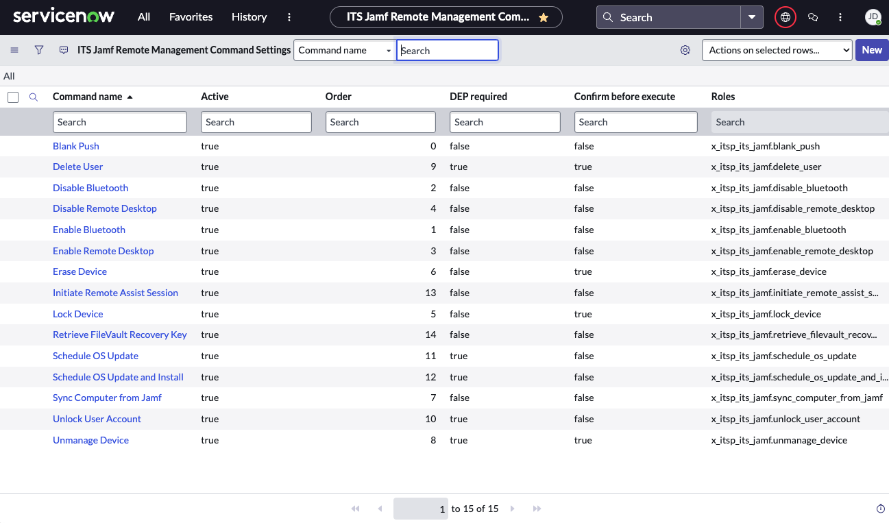Image resolution: width=889 pixels, height=523 pixels.
Task: Click role x_itsp_its_jamf.erase_device cell
Action: click(769, 271)
